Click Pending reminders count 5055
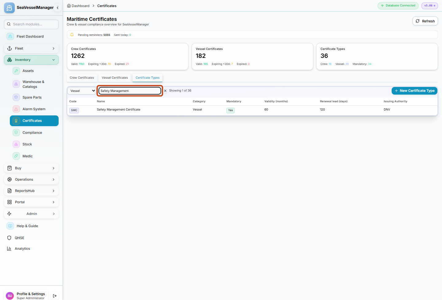This screenshot has height=300, width=442. 107,35
